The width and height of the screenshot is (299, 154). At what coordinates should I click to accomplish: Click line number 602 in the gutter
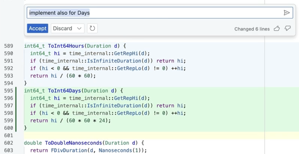point(8,143)
